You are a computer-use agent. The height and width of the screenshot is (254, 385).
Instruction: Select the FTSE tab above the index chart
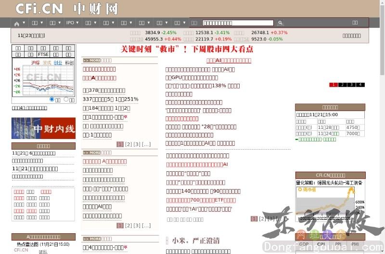[43, 54]
